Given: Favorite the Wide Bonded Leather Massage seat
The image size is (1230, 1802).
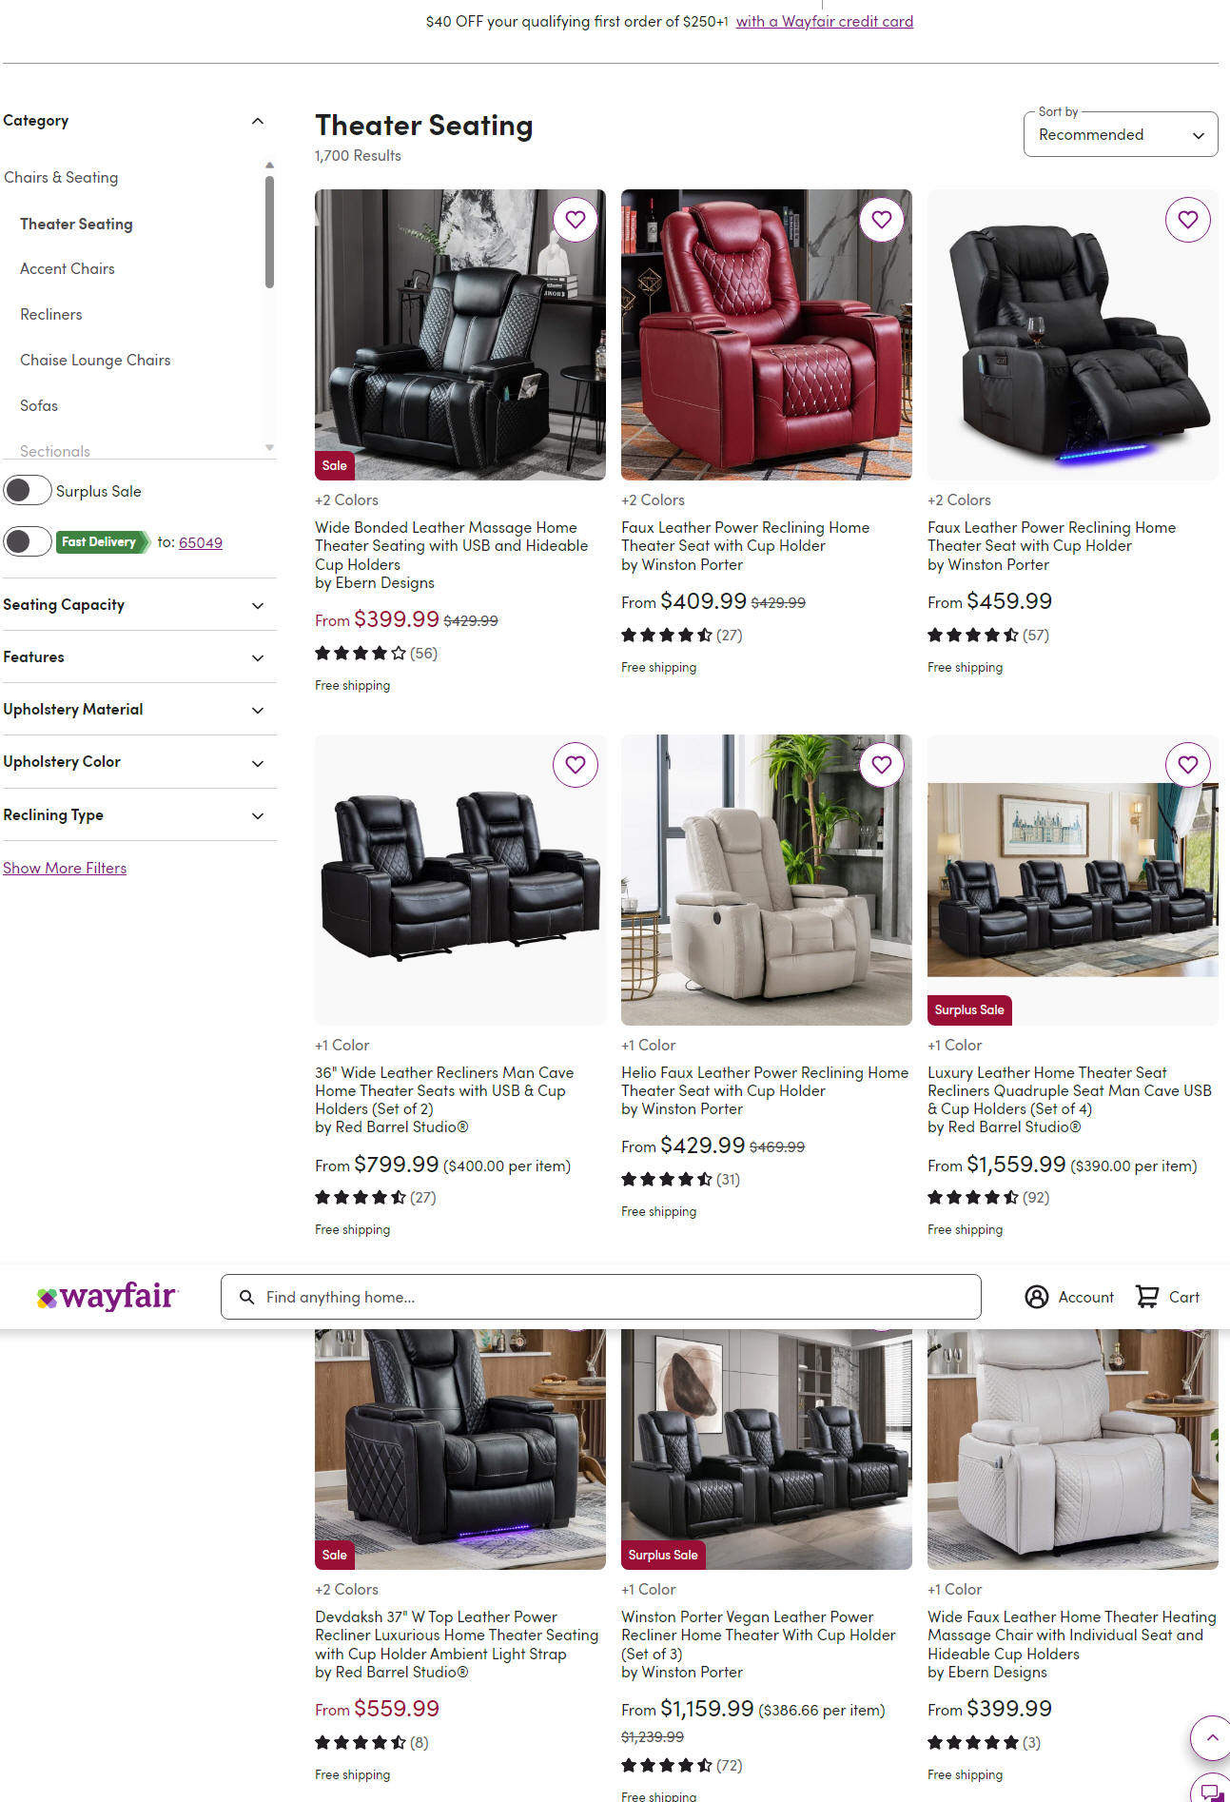Looking at the screenshot, I should (x=576, y=220).
